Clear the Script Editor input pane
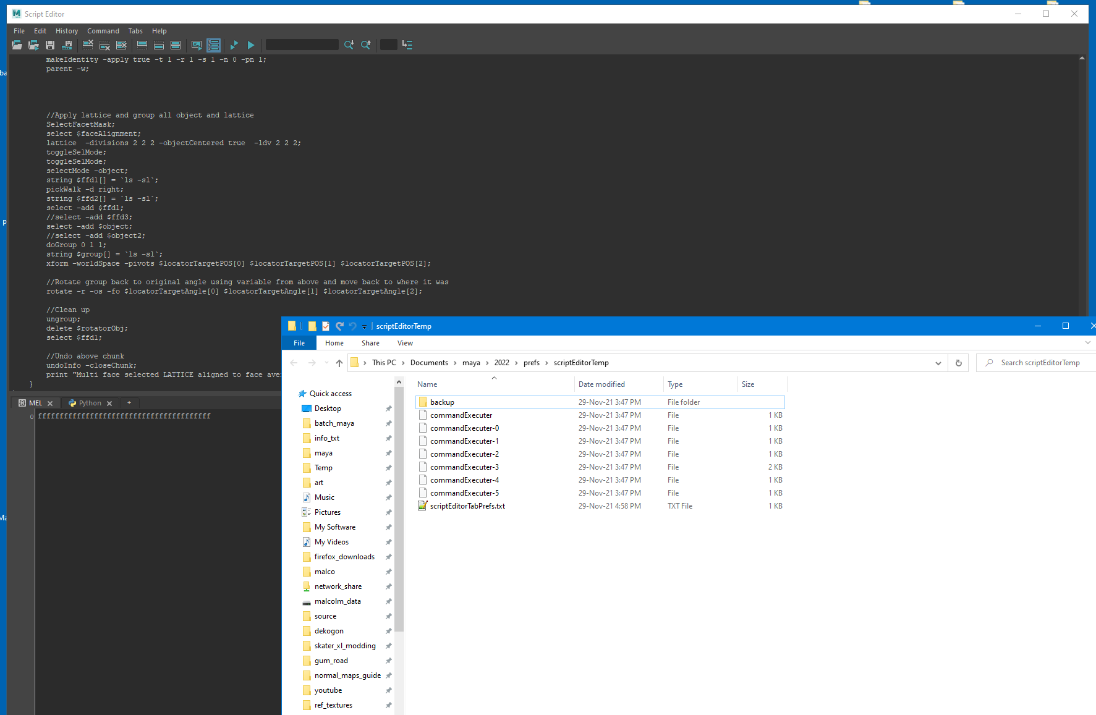 [104, 44]
